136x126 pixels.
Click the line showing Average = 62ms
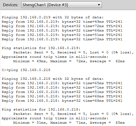pos(69,61)
